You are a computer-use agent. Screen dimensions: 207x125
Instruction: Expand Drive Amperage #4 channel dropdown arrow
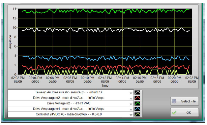(131, 109)
